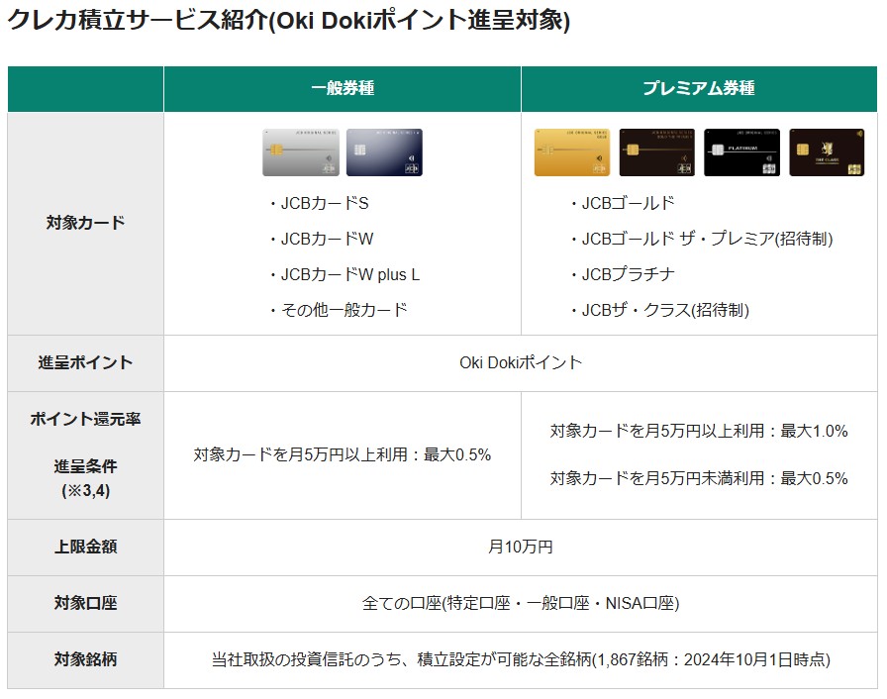This screenshot has height=699, width=887.
Task: Click the Oki Dokiポイント cell value
Action: click(x=521, y=362)
